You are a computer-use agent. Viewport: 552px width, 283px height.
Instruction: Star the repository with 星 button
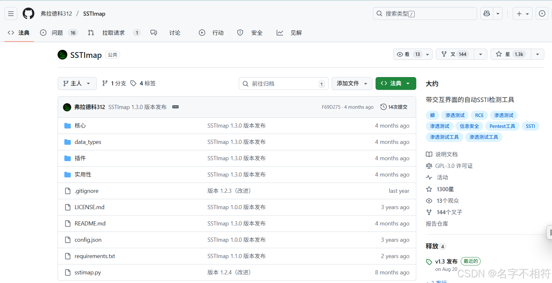(x=511, y=54)
